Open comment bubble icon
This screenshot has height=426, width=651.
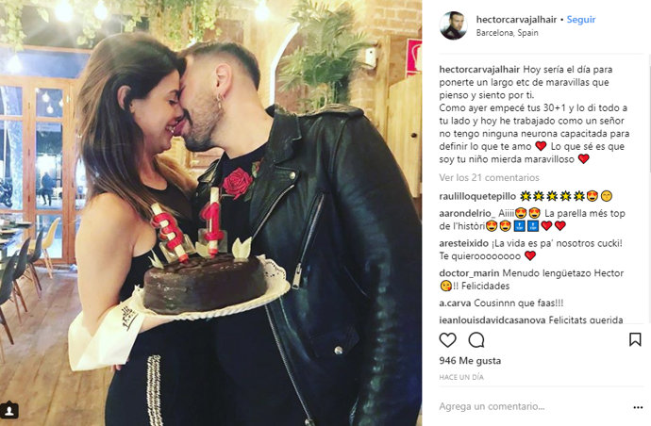(x=476, y=339)
